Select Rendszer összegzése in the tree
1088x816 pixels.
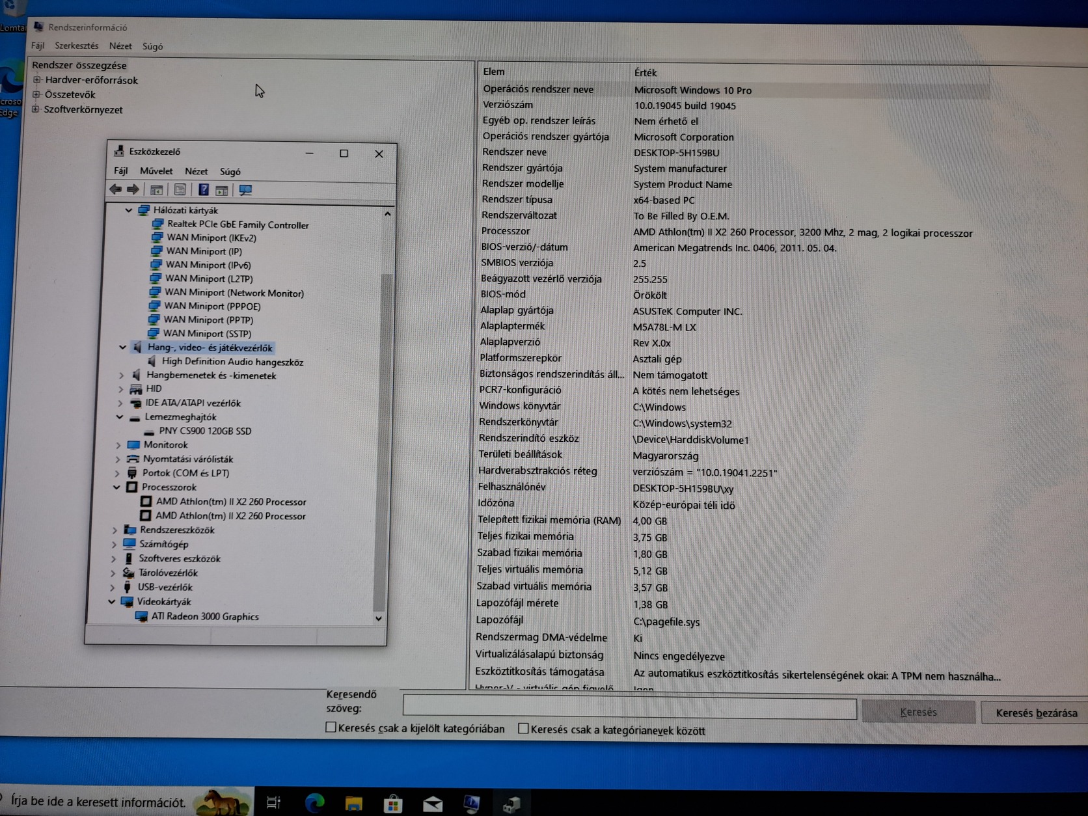pyautogui.click(x=79, y=65)
